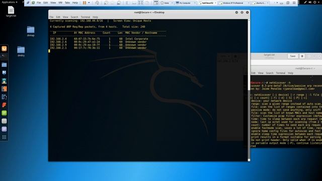Screen dimensions: 322x181
Task: Open View menu in background terminal
Action: pos(261,73)
